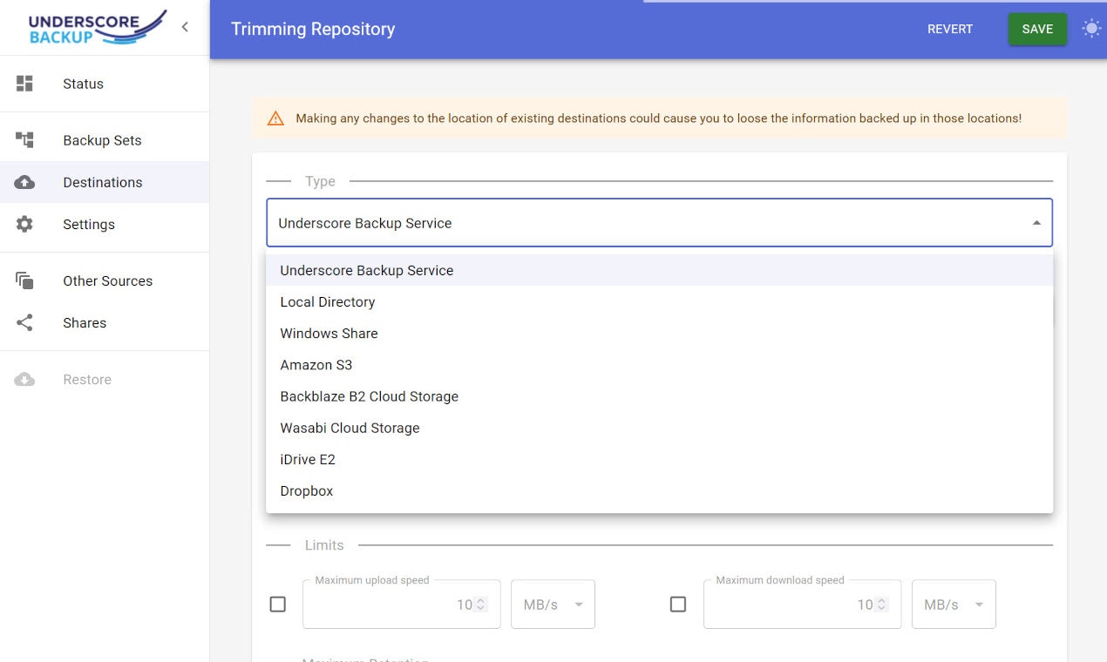
Task: Select Dropbox option
Action: [x=660, y=490]
